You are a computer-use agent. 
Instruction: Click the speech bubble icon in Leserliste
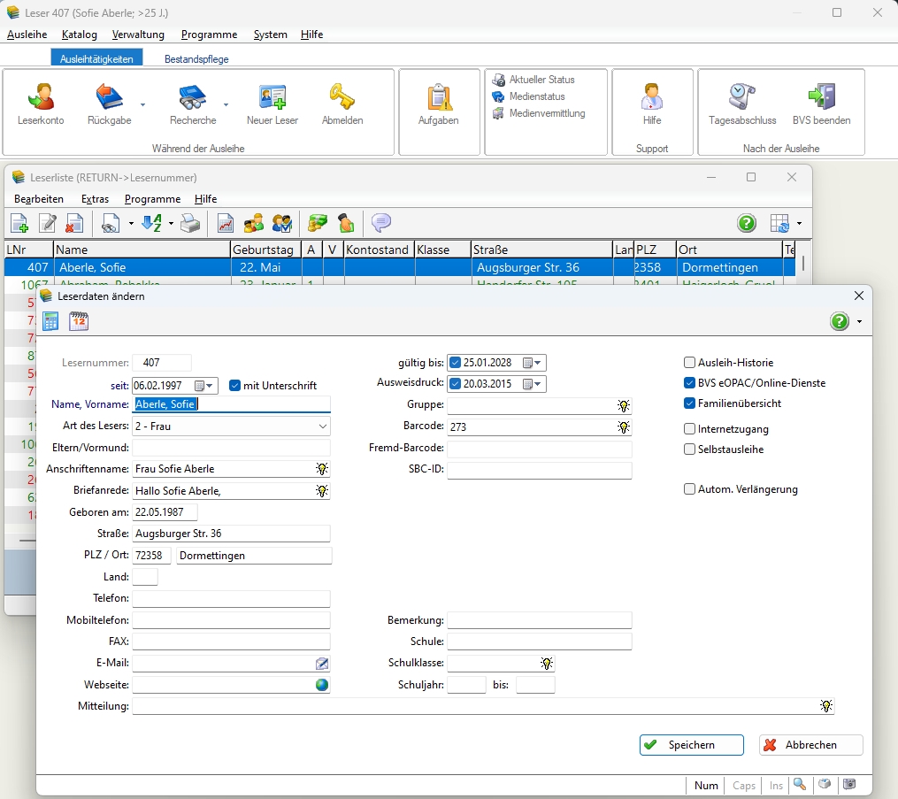(x=380, y=222)
